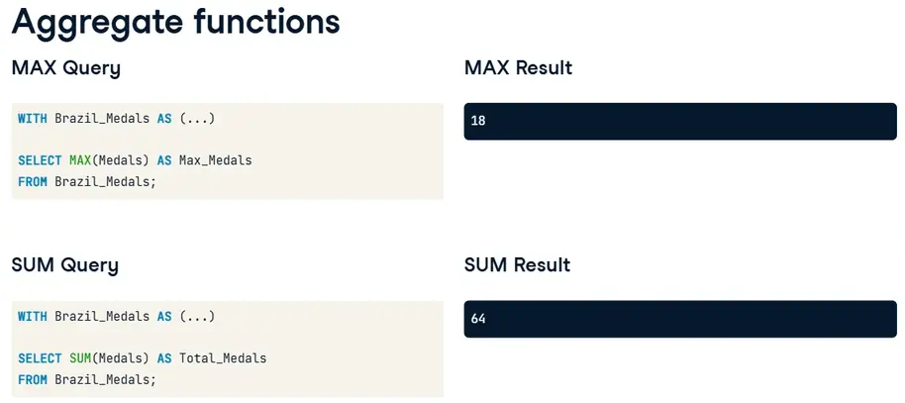Select the "MAX Result" heading
The width and height of the screenshot is (905, 403).
[x=518, y=68]
